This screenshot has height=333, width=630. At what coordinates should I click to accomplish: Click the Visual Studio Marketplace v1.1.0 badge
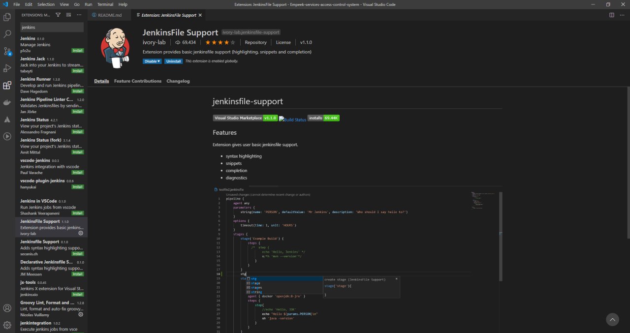point(245,118)
